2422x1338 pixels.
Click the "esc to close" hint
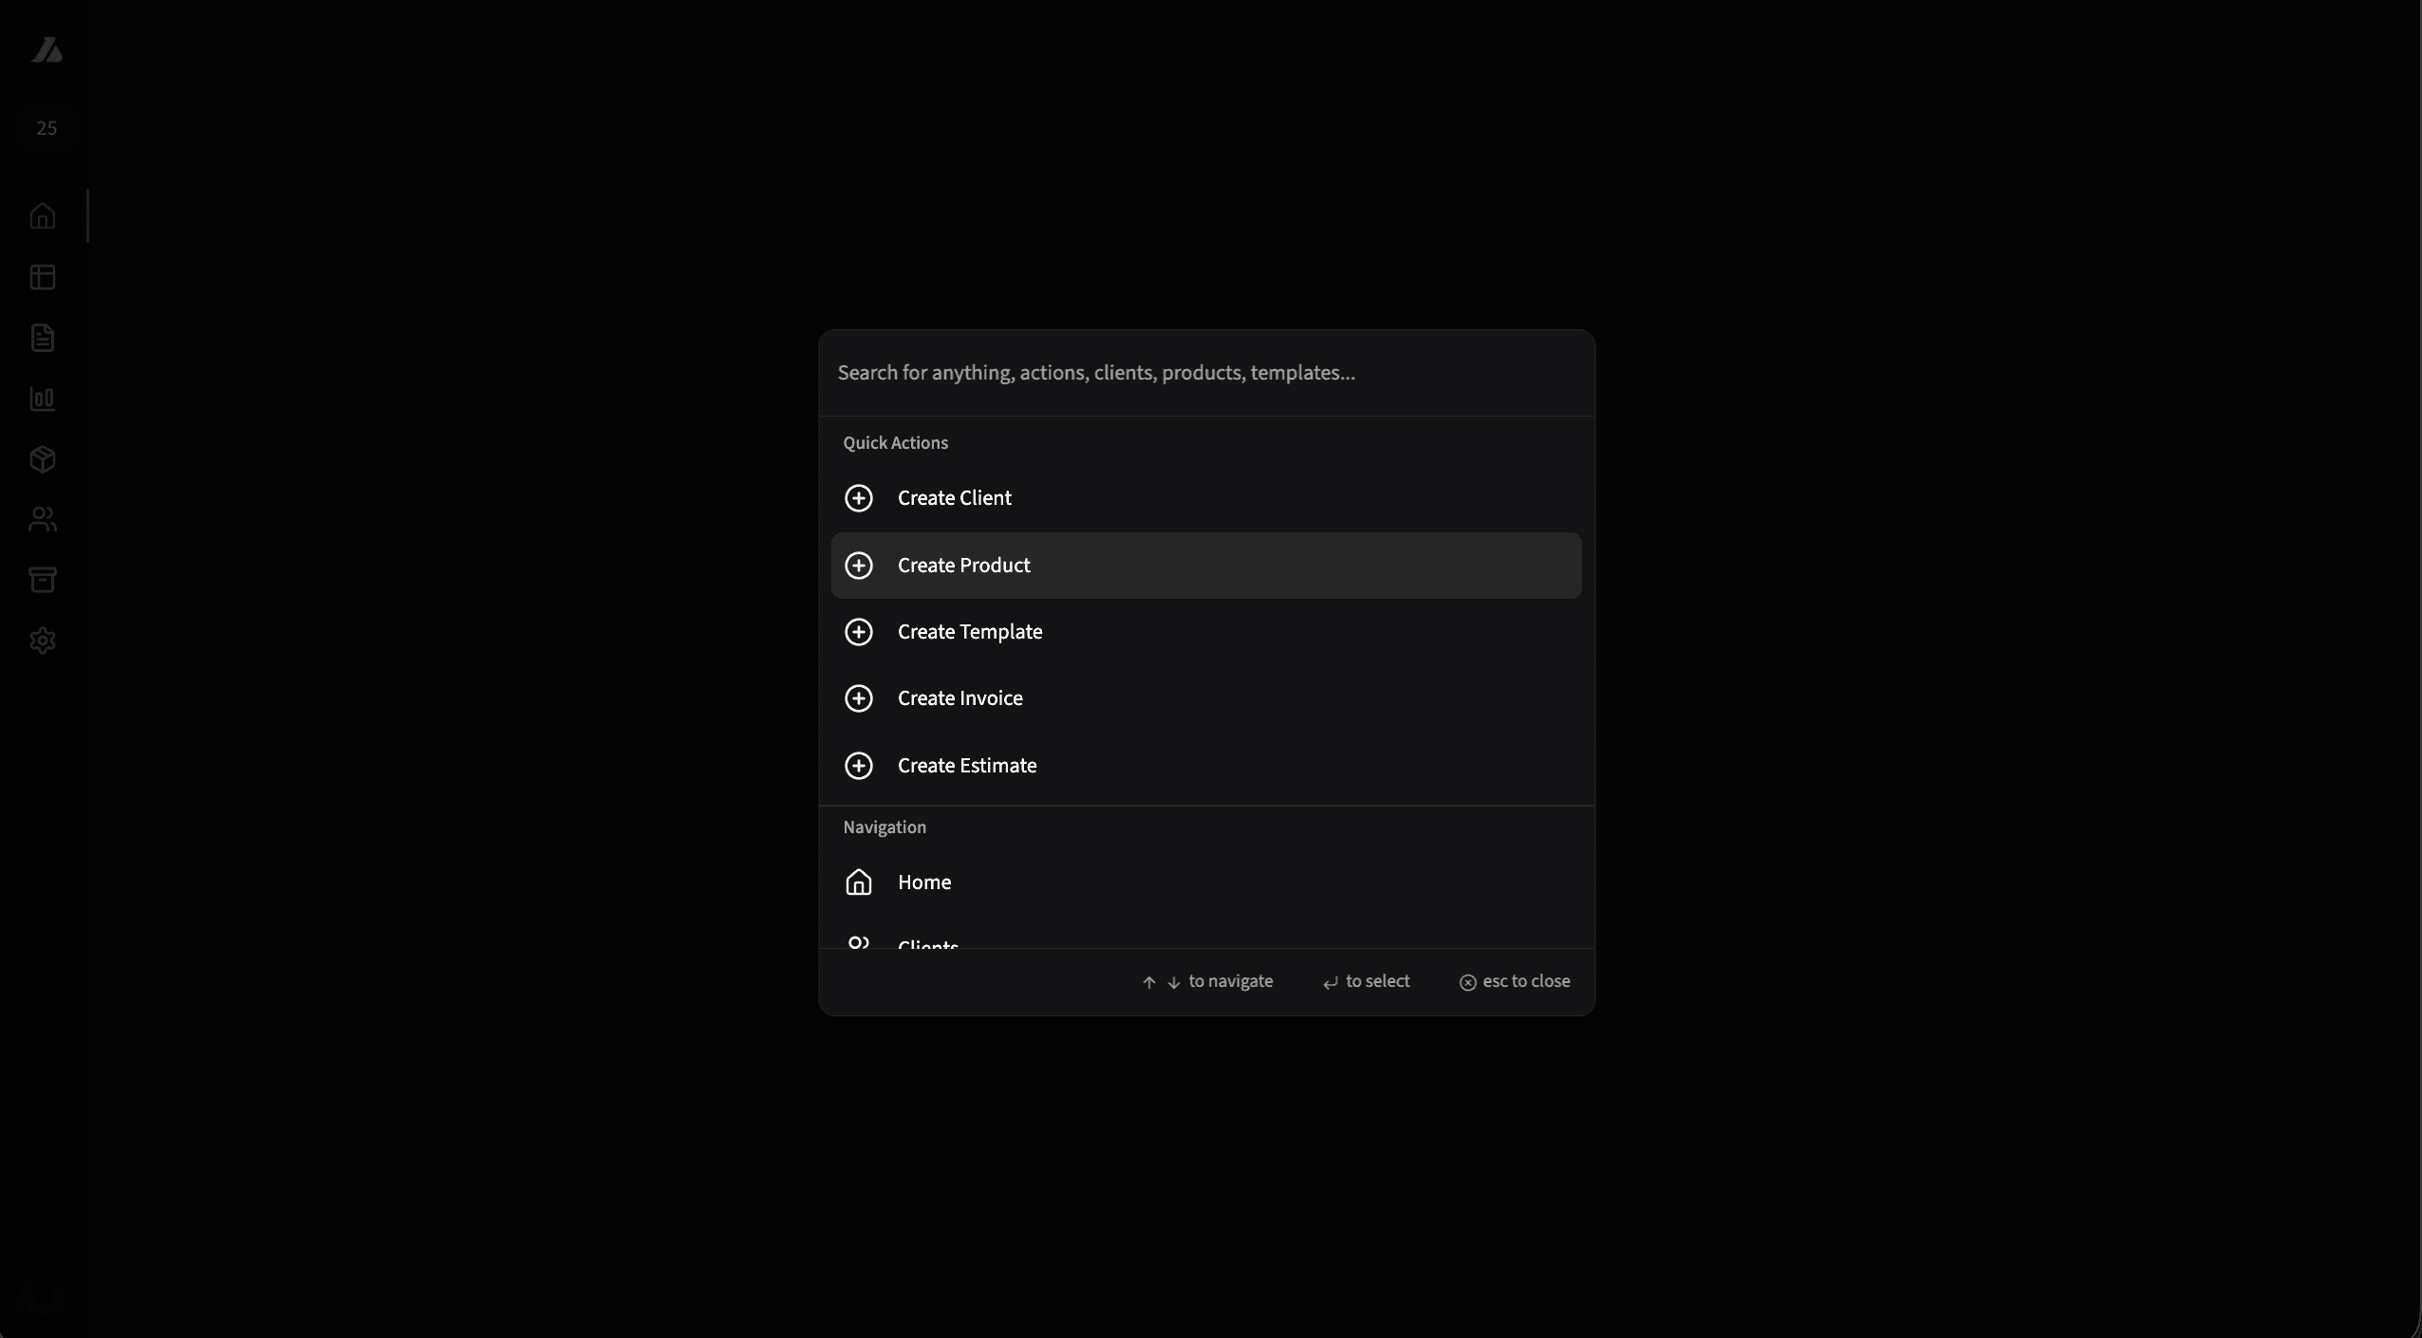tap(1515, 981)
